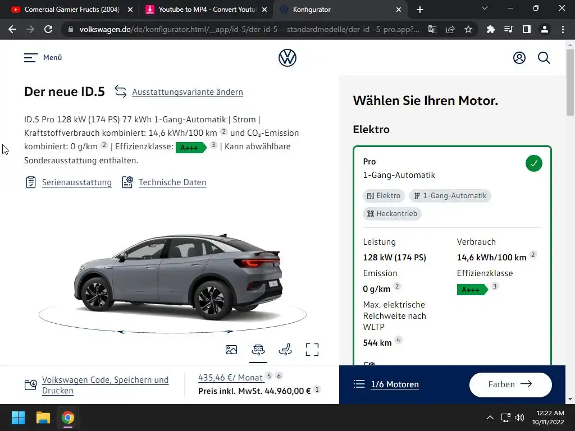Open the clock and date in taskbar
The image size is (575, 431).
pyautogui.click(x=548, y=418)
